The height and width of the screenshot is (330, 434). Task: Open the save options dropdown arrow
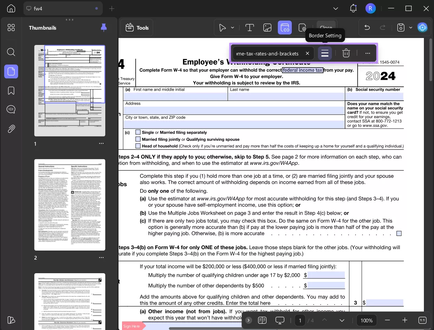click(x=411, y=28)
